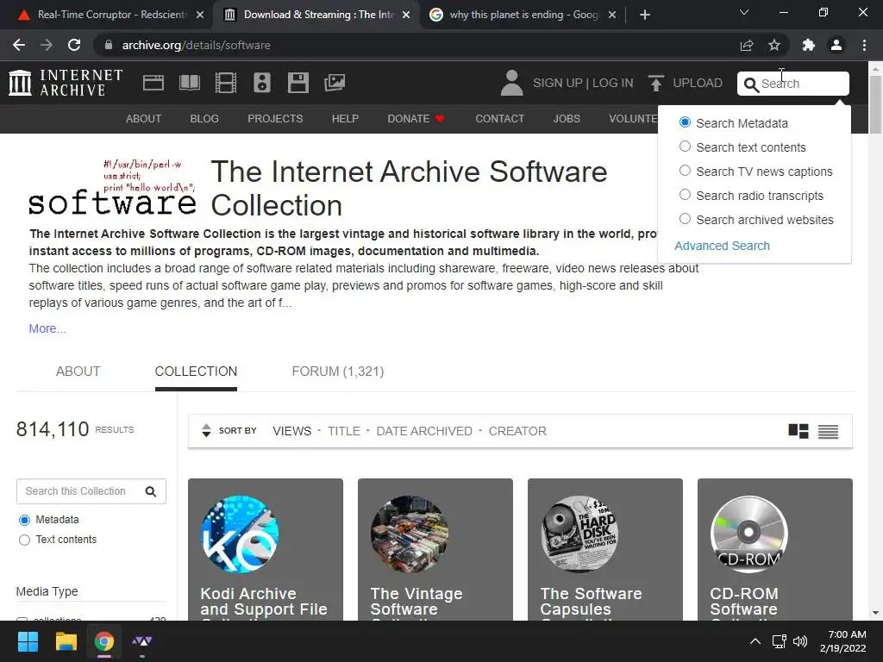Open the Internet Archive home logo
Screen dimensions: 883x662
click(x=66, y=83)
